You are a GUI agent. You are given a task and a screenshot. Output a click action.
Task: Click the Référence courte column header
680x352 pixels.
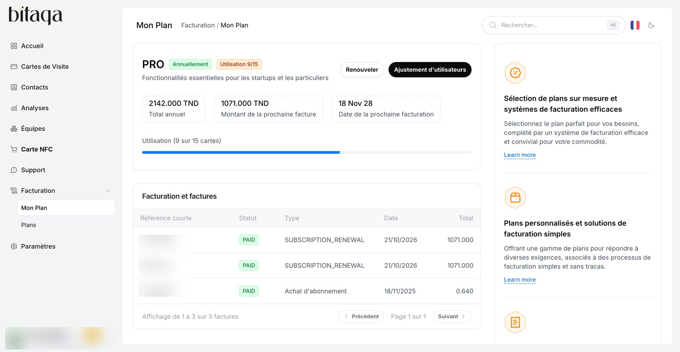pyautogui.click(x=166, y=218)
